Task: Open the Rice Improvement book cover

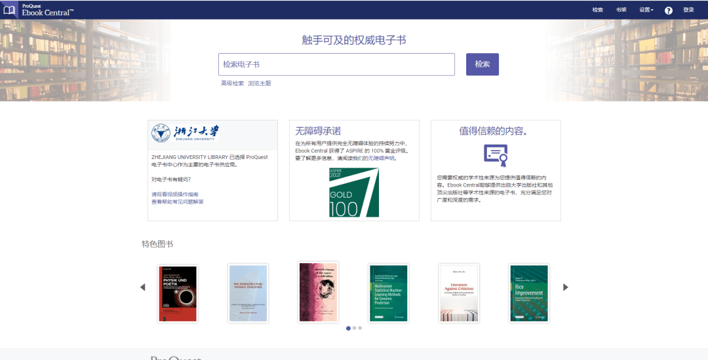Action: (x=529, y=293)
